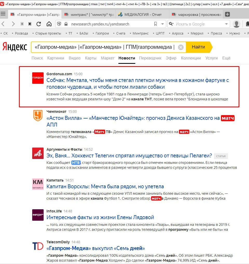Bookmark this page with bookmark icon
This screenshot has height=264, width=249.
tap(156, 24)
